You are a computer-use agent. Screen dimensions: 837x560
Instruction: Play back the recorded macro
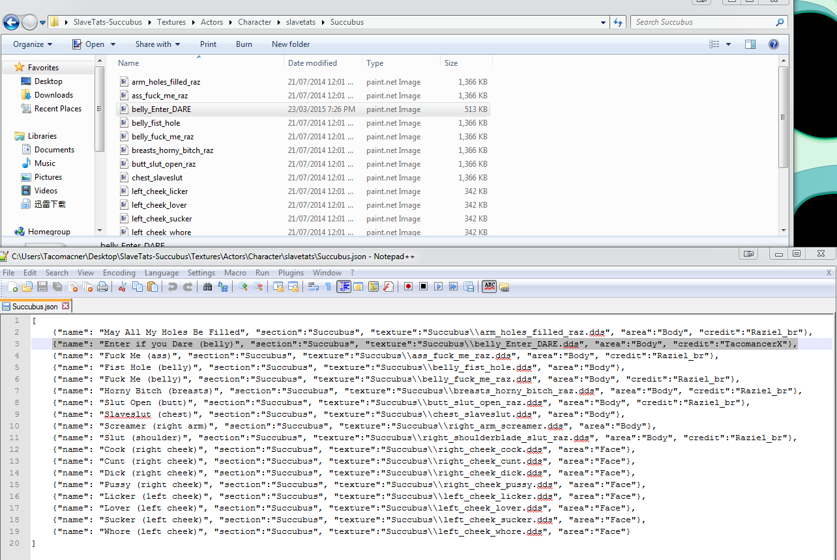coord(438,287)
